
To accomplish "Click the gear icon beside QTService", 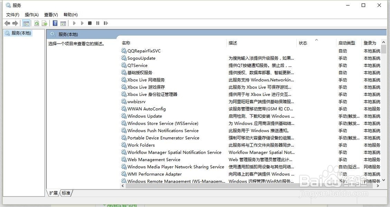I will pyautogui.click(x=124, y=65).
